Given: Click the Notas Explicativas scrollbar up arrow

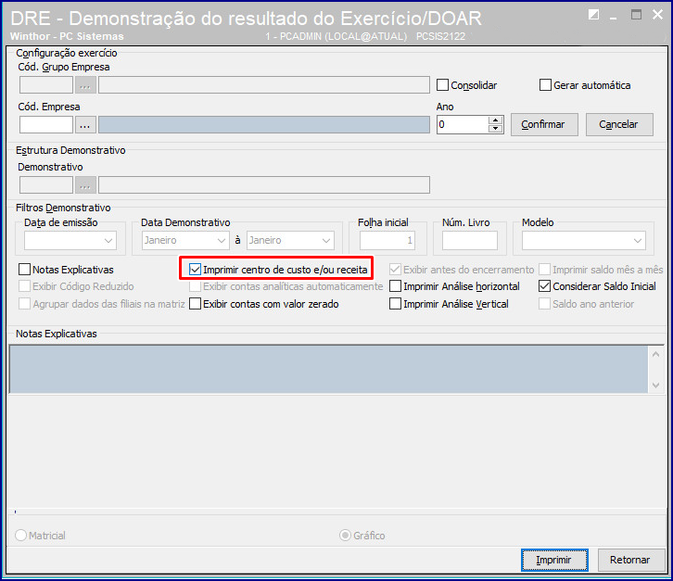Looking at the screenshot, I should (655, 354).
